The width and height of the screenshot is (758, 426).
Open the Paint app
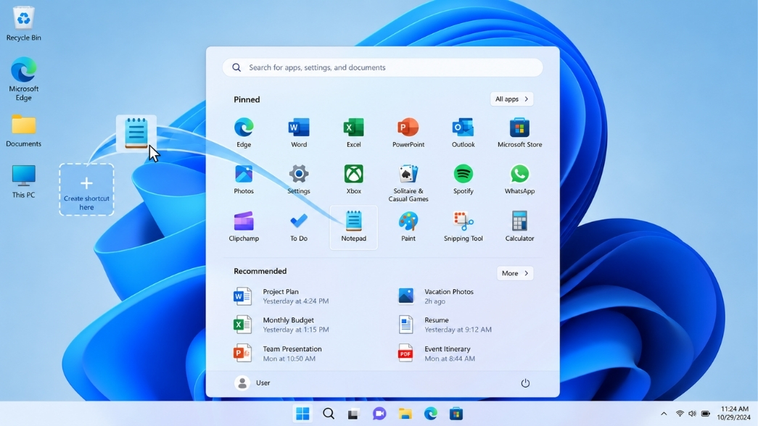tap(408, 227)
